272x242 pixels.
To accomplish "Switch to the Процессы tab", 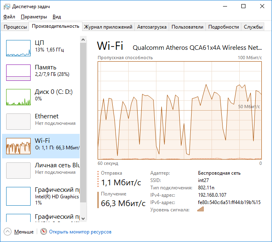I will tap(15, 27).
